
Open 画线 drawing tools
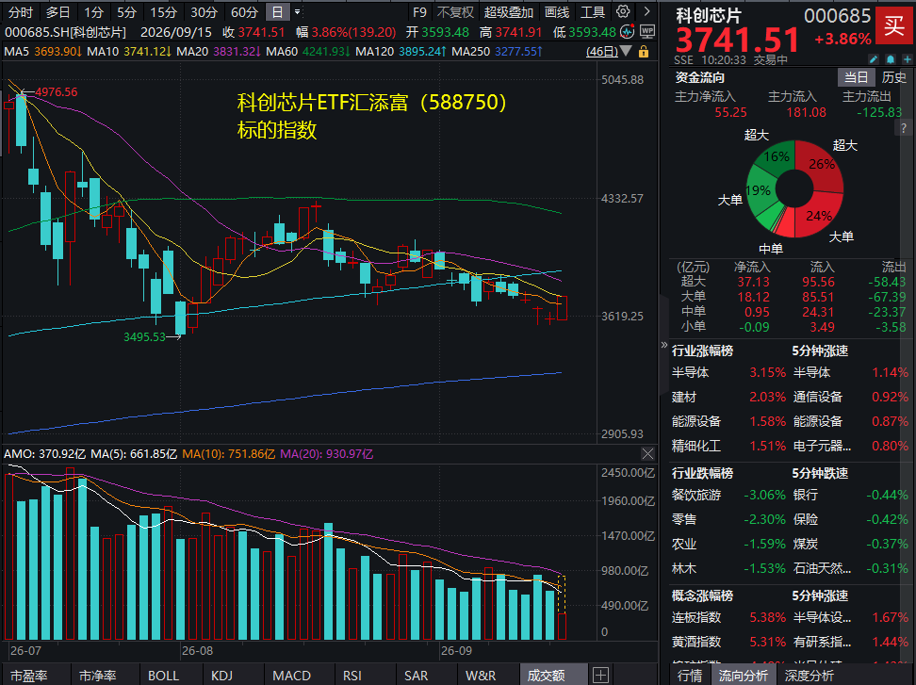557,12
